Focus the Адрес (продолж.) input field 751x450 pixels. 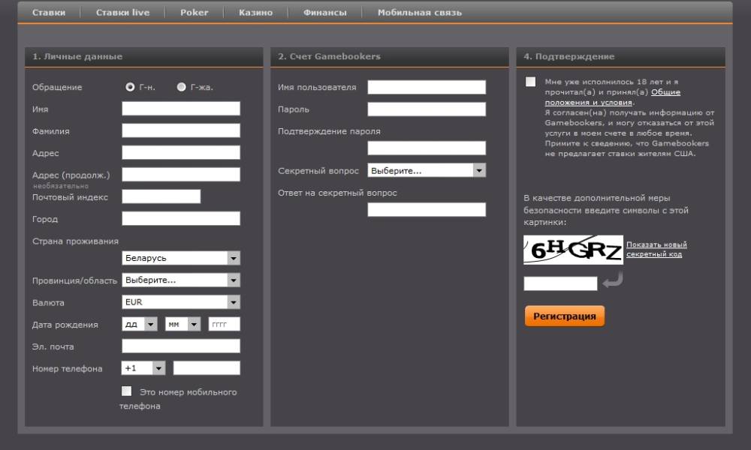181,175
